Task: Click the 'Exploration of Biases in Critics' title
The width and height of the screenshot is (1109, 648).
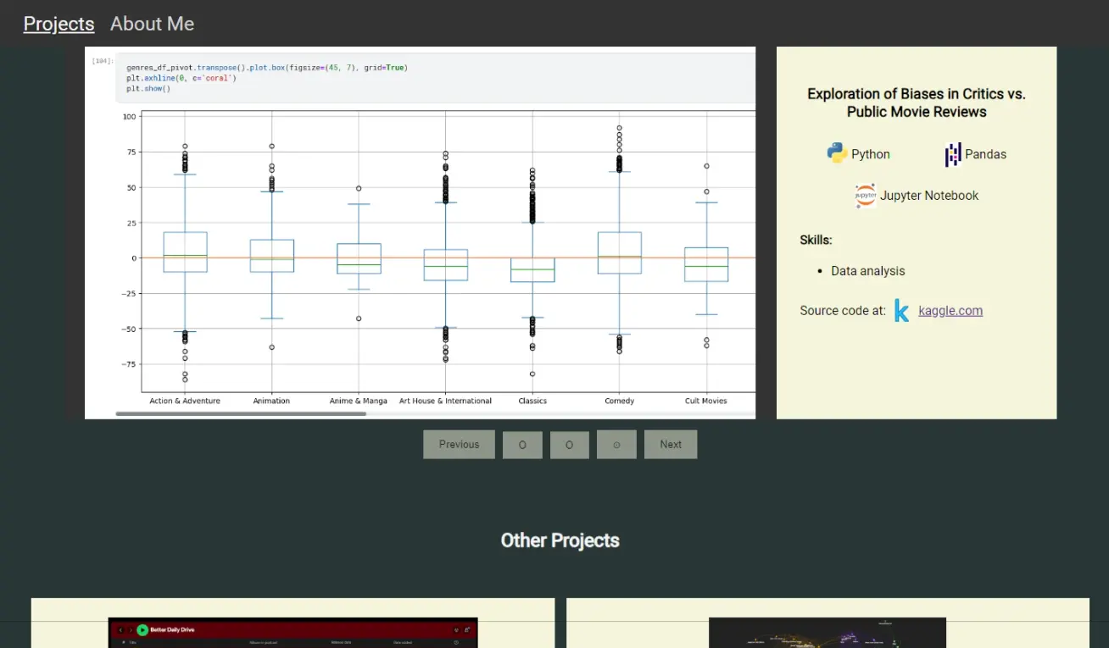Action: pyautogui.click(x=917, y=102)
